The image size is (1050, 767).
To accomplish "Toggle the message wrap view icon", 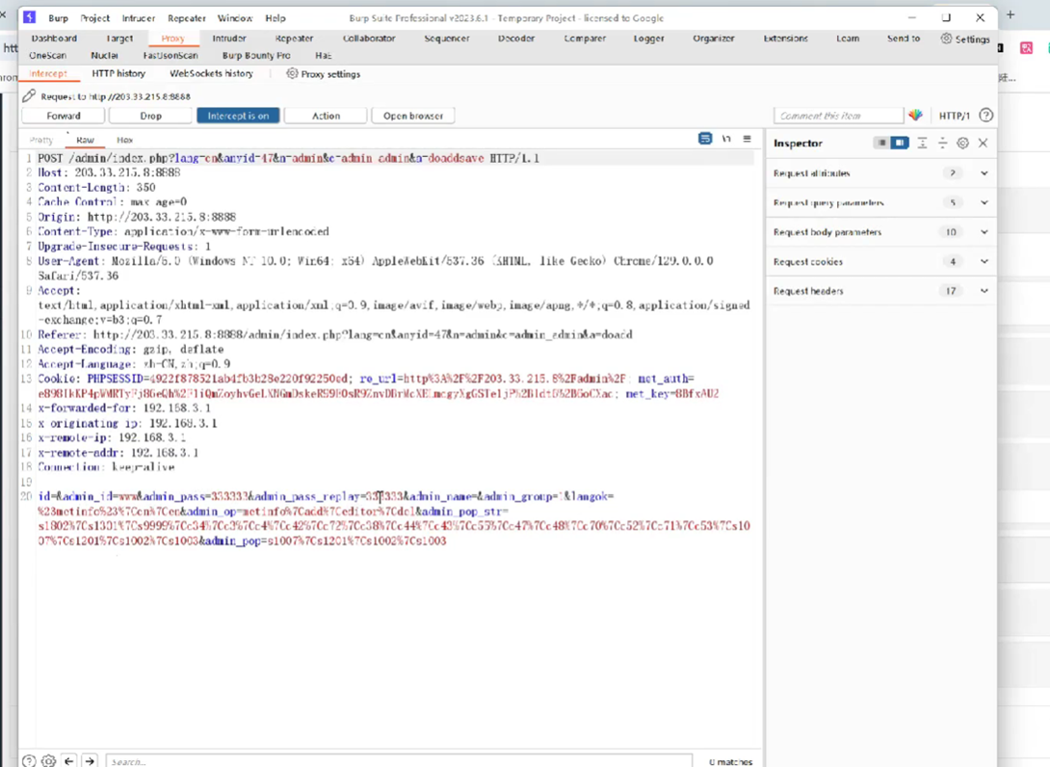I will (704, 139).
